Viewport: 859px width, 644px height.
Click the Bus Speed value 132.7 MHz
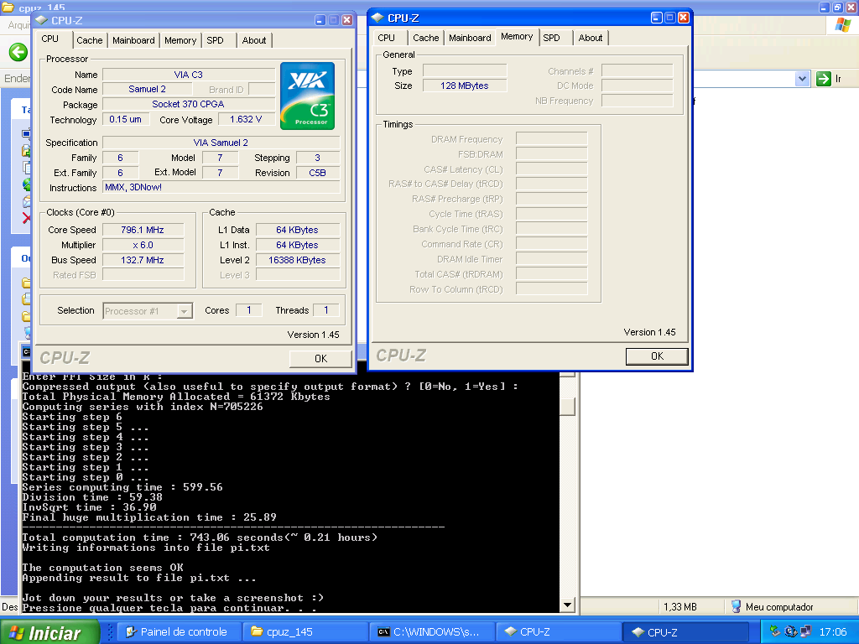tap(143, 260)
